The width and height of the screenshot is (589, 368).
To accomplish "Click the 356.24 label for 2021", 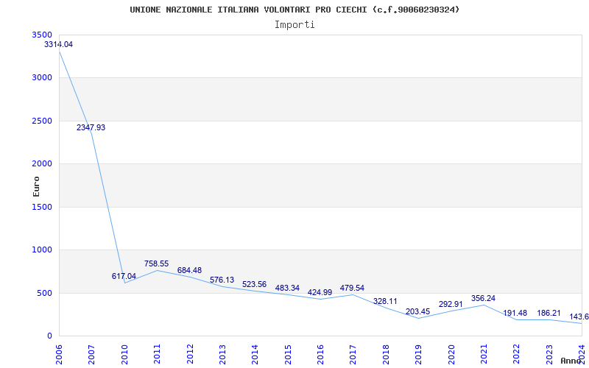I will (483, 299).
